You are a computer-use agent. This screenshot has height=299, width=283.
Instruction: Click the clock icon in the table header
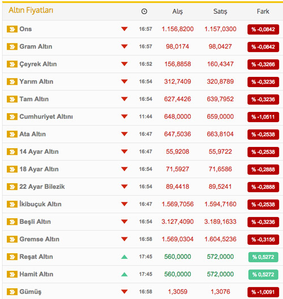click(x=144, y=11)
